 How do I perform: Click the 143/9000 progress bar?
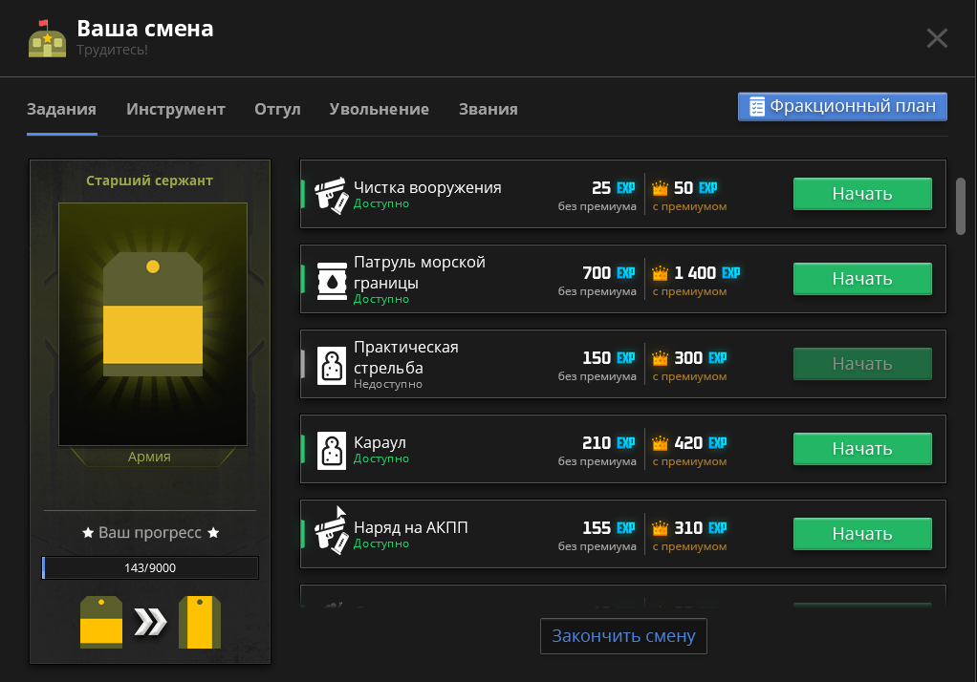point(150,568)
